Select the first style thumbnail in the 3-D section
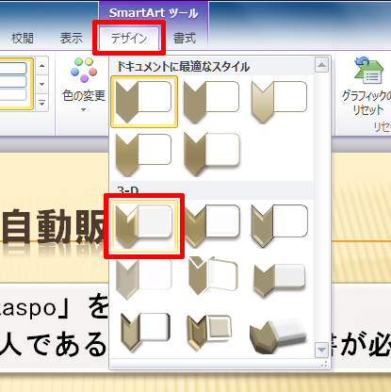The image size is (391, 392). (144, 226)
